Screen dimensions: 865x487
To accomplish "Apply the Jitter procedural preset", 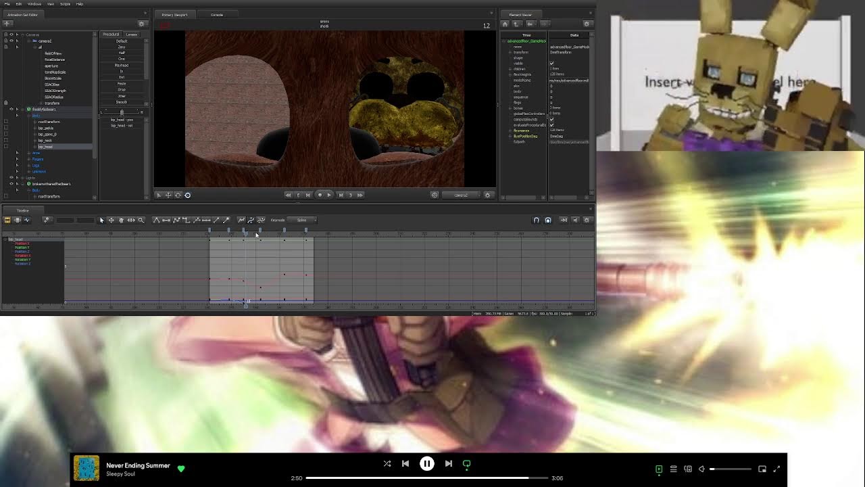I will (x=122, y=96).
